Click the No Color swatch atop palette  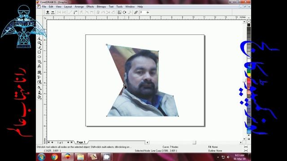point(249,21)
